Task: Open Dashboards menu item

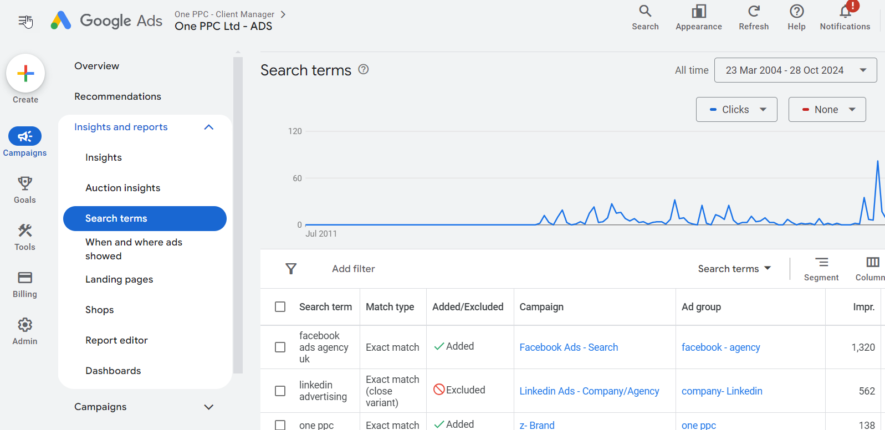Action: [x=113, y=371]
